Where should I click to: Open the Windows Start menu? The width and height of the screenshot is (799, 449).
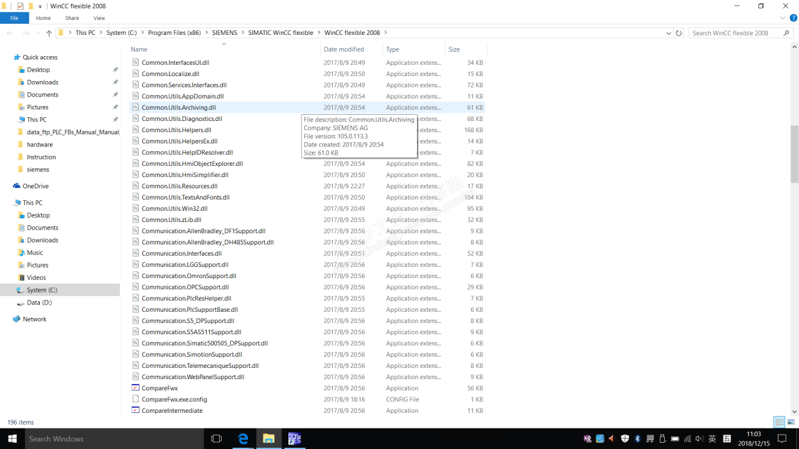click(x=12, y=438)
